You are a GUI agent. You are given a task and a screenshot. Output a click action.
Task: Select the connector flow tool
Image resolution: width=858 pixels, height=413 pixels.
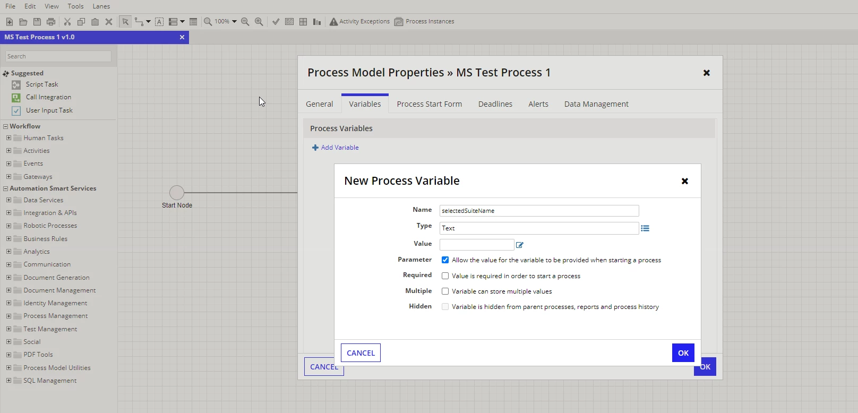pyautogui.click(x=139, y=22)
